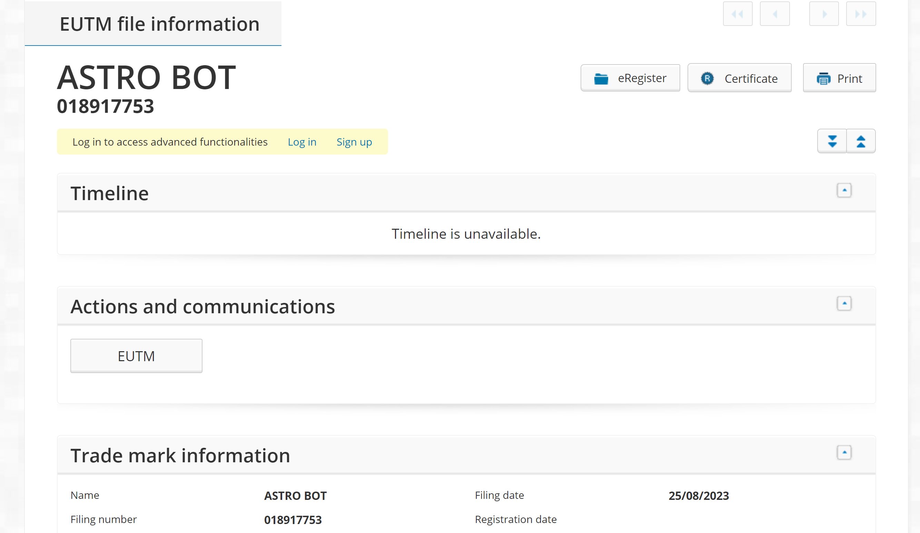Open the eRegister button
This screenshot has height=533, width=920.
coord(630,78)
